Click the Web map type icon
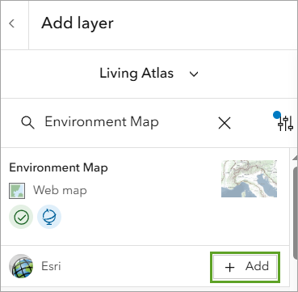The height and width of the screenshot is (292, 298). [17, 191]
